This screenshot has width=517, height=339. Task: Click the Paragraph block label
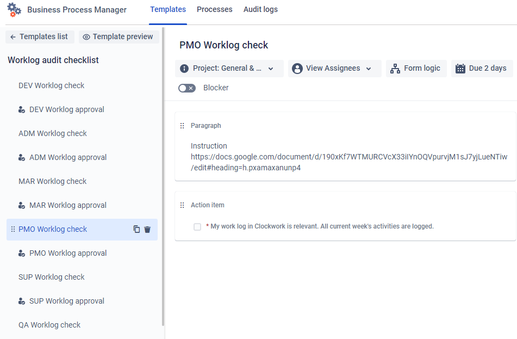click(205, 126)
